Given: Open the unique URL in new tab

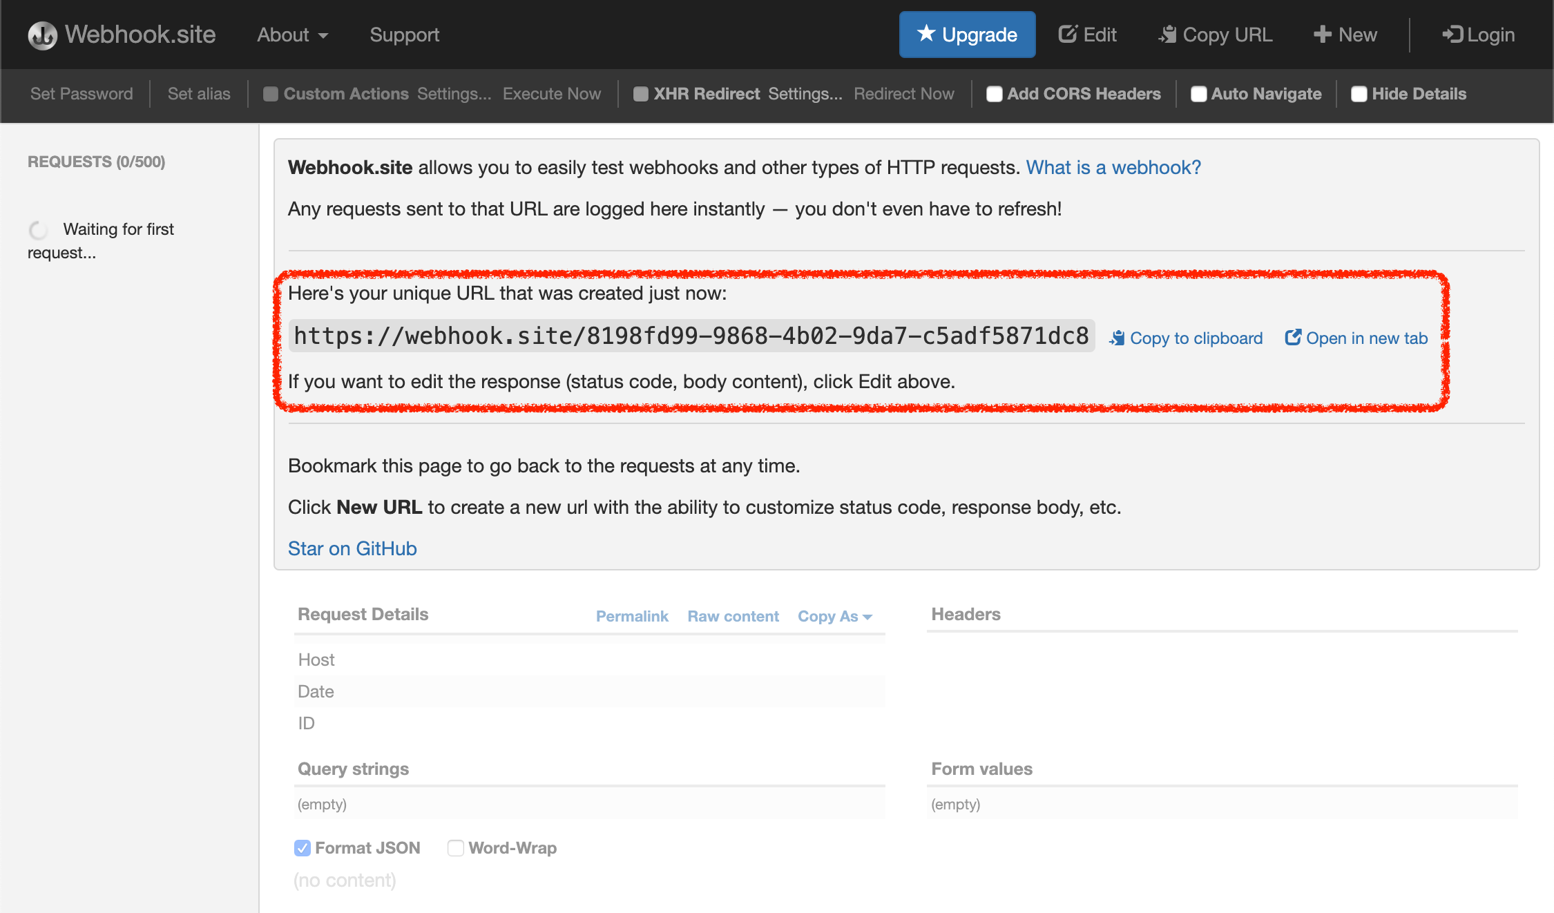Looking at the screenshot, I should (x=1356, y=338).
